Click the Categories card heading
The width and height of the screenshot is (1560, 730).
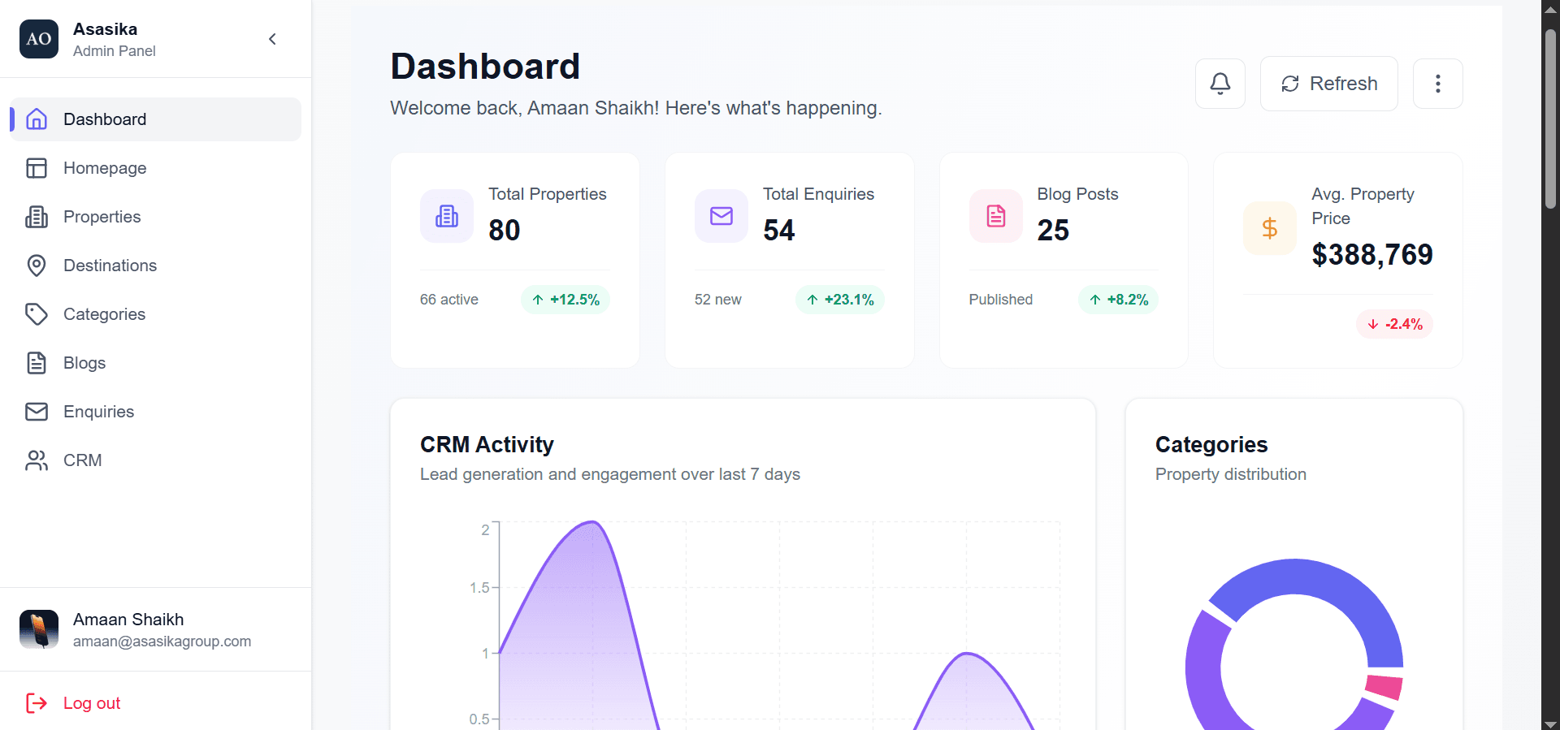1211,444
